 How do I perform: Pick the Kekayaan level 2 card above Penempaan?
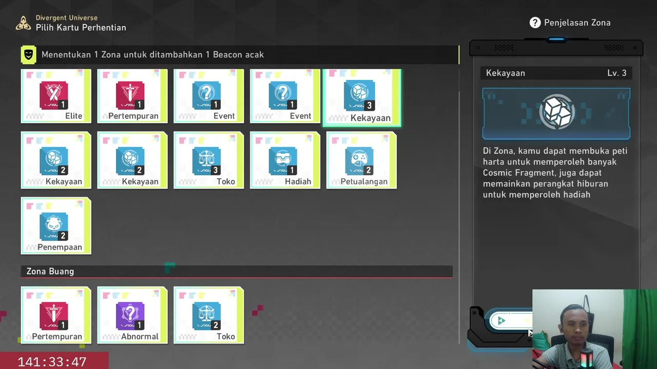pyautogui.click(x=56, y=160)
